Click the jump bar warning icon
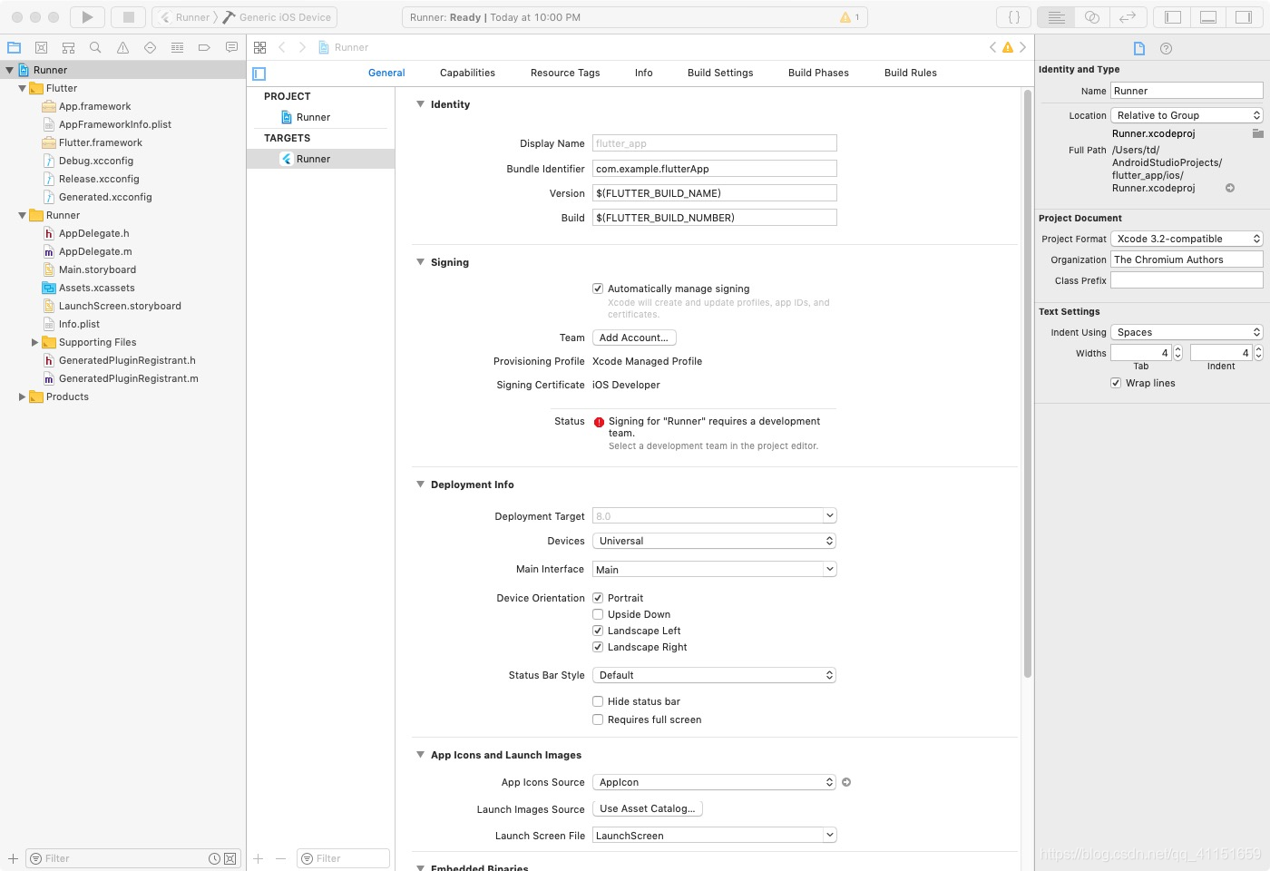 (x=1008, y=47)
